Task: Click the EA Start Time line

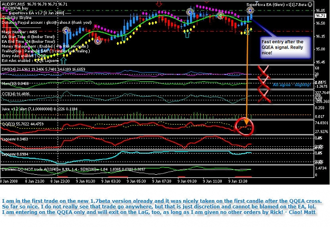Action: [x=28, y=37]
